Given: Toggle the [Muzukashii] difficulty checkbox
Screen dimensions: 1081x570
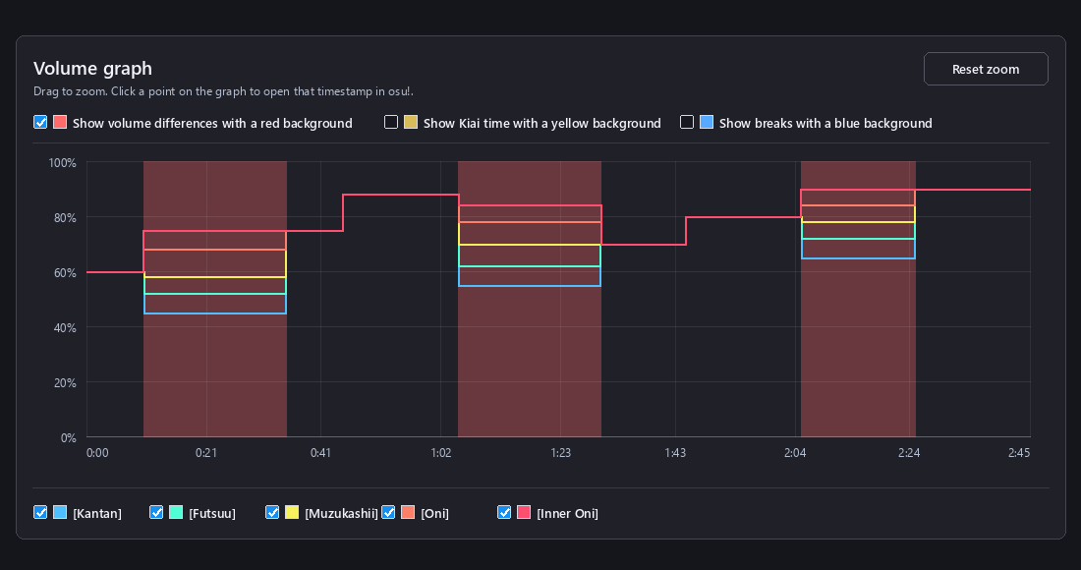Looking at the screenshot, I should pyautogui.click(x=272, y=512).
